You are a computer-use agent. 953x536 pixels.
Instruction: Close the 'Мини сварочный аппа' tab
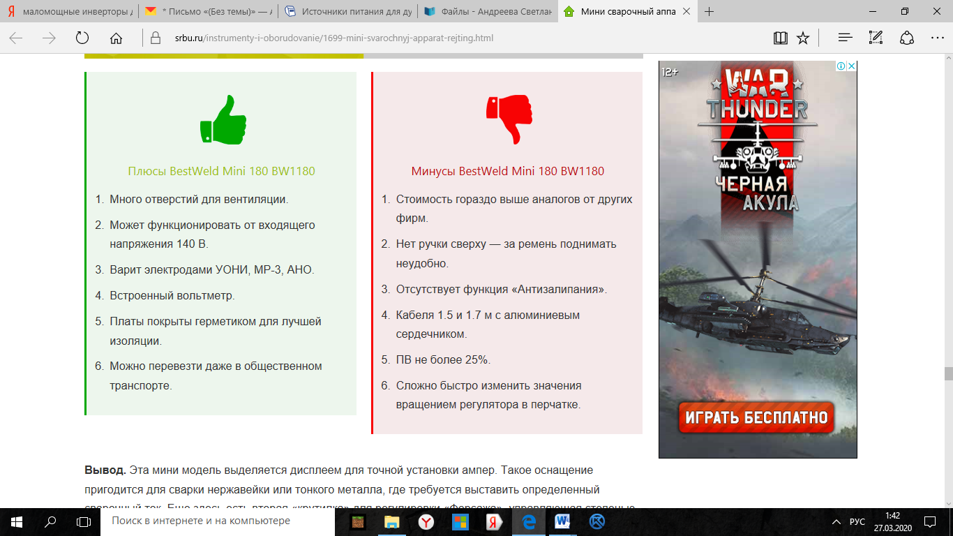pyautogui.click(x=687, y=11)
